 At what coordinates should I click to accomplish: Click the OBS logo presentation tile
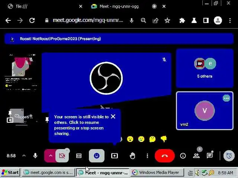(x=106, y=78)
